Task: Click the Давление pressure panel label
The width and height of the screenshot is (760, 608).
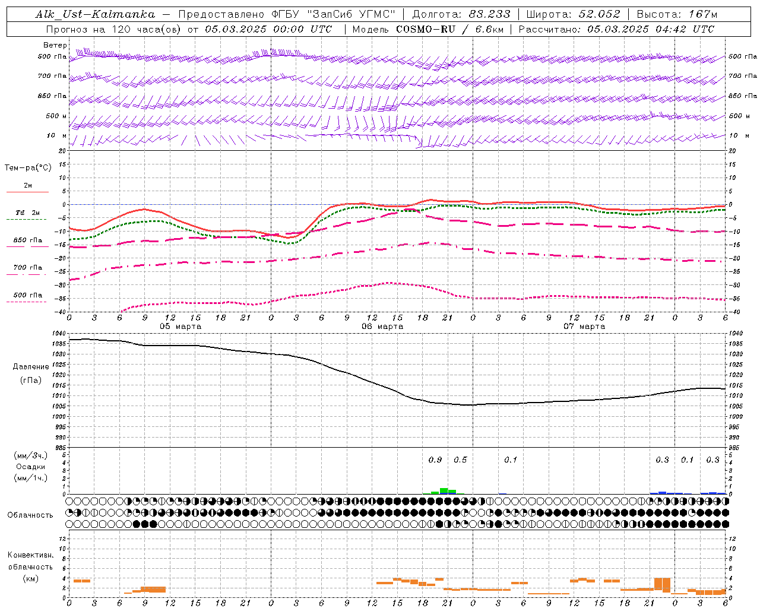Action: (x=30, y=367)
